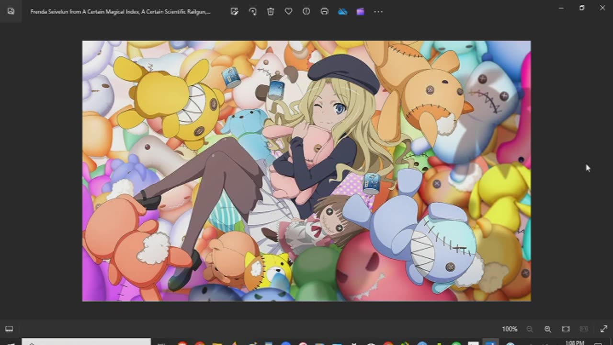Open the Photos gallery icon beside the title
This screenshot has width=613, height=345.
[x=11, y=11]
